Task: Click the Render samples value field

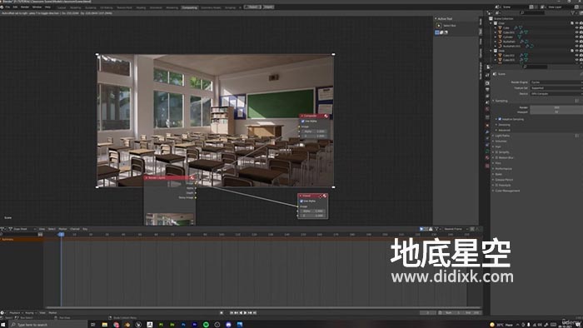Action: [x=556, y=107]
